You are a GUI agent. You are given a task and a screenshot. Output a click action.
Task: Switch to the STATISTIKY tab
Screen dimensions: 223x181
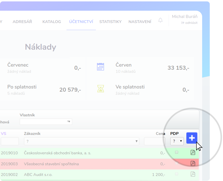click(x=111, y=22)
